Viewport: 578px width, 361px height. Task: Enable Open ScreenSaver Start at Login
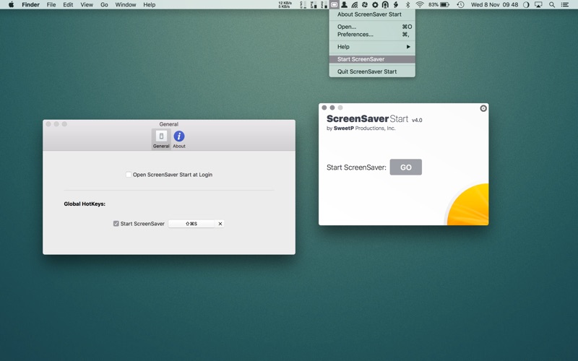[129, 175]
